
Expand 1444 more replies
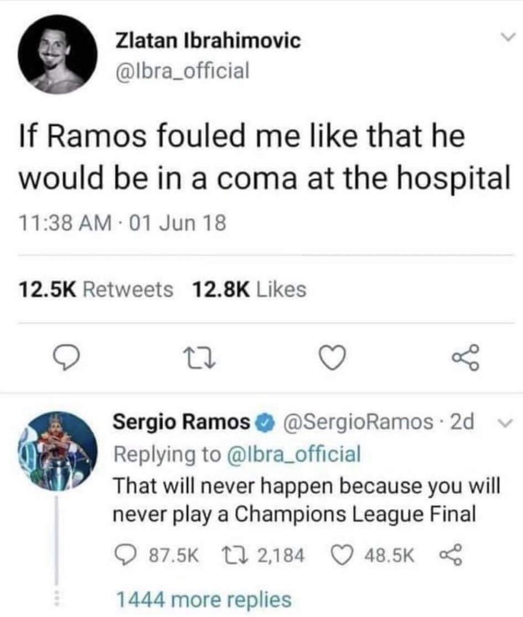pos(204,599)
